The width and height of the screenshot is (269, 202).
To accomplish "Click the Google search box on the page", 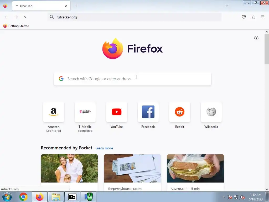I will (x=132, y=79).
